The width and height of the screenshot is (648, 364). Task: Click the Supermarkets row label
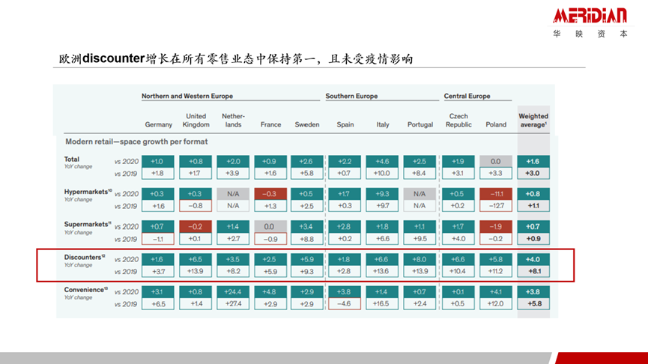pos(88,225)
